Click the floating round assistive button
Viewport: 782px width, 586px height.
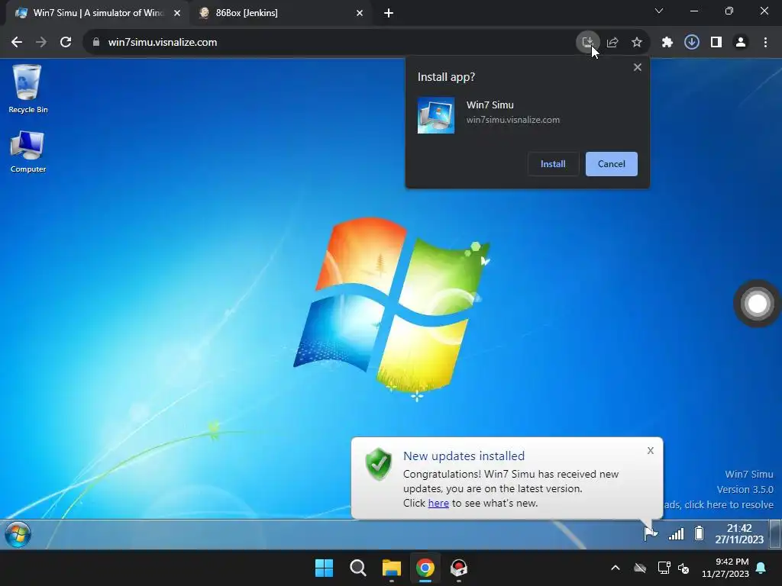(x=757, y=304)
